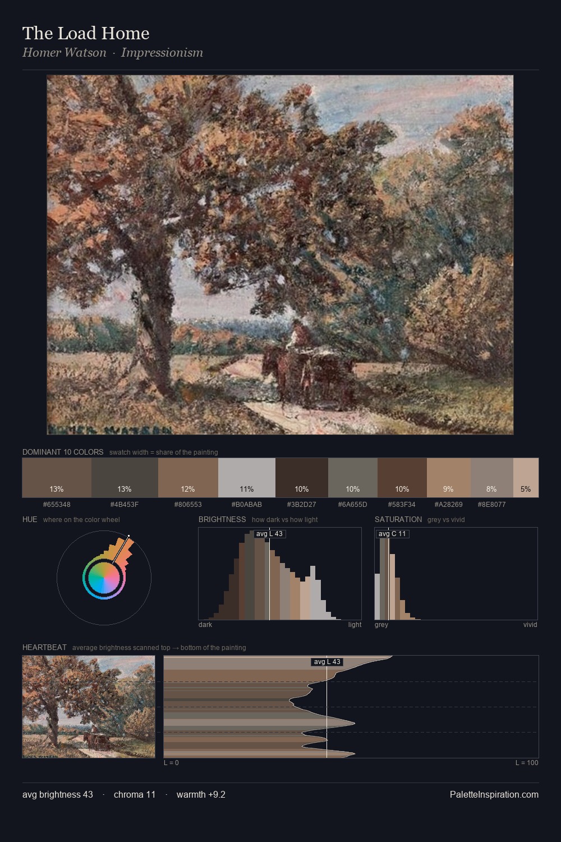Screen dimensions: 561x842
Task: Click the title "The Load Home"
Action: click(86, 33)
